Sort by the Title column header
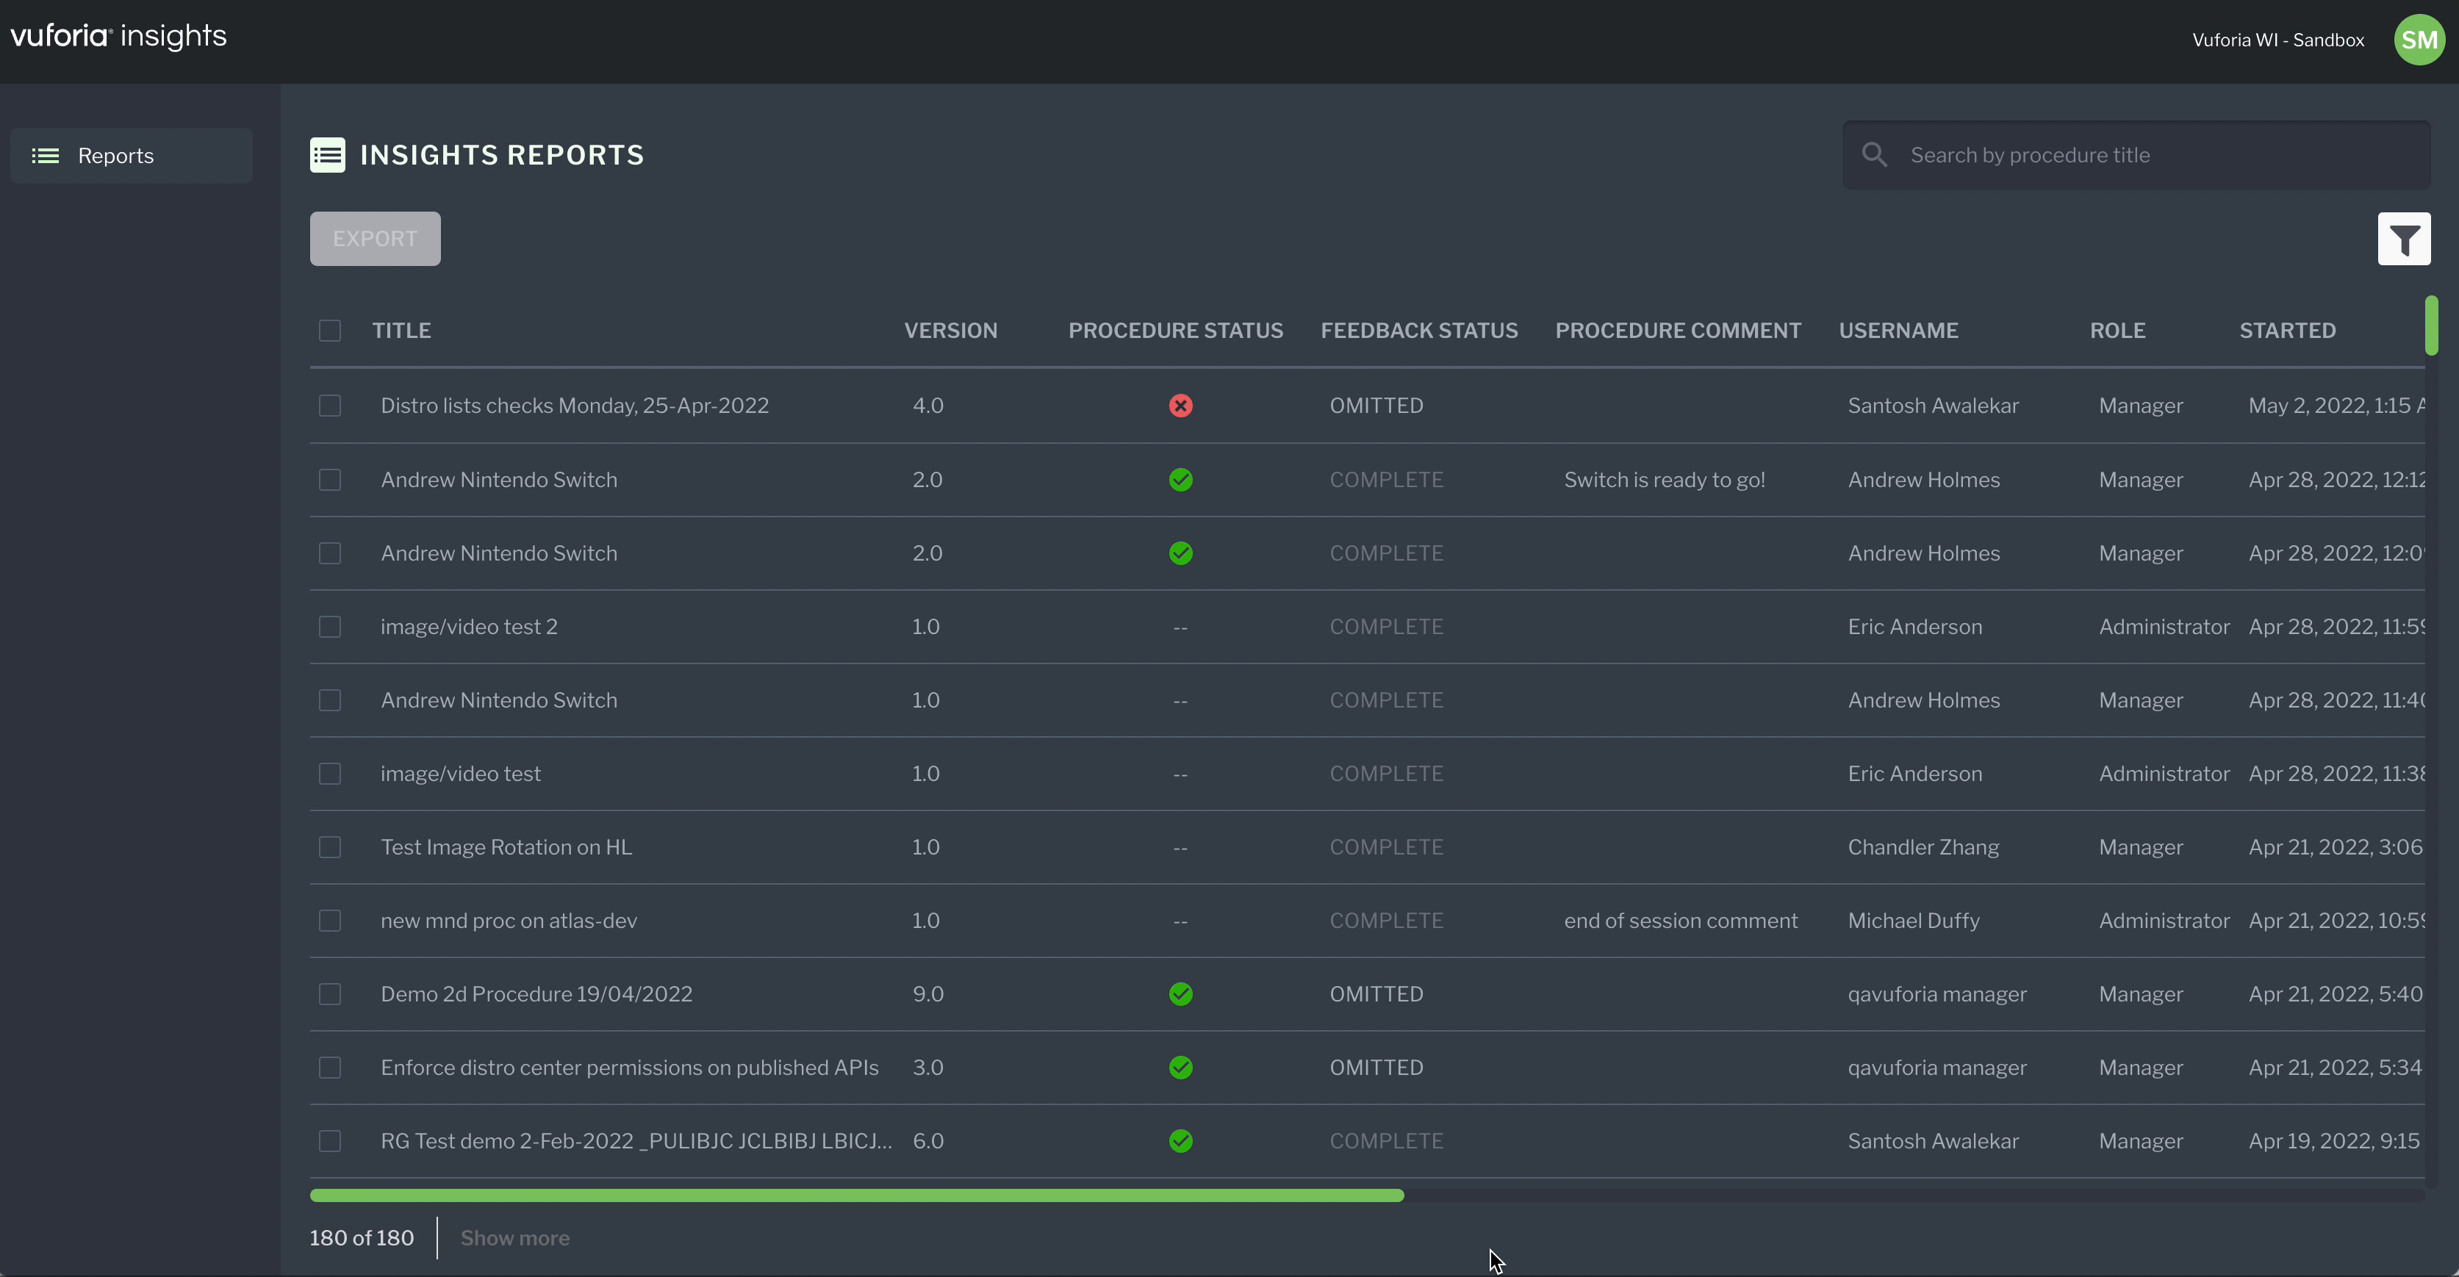Image resolution: width=2459 pixels, height=1277 pixels. click(x=401, y=331)
